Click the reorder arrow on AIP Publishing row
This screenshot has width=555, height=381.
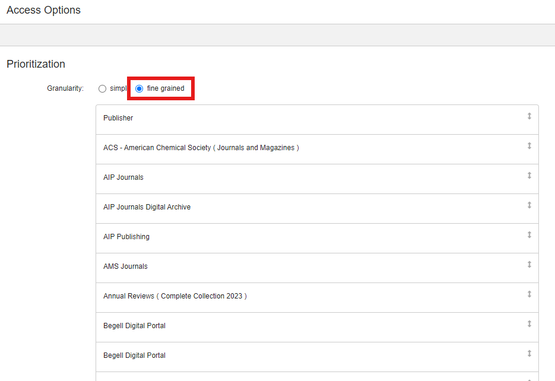point(529,235)
